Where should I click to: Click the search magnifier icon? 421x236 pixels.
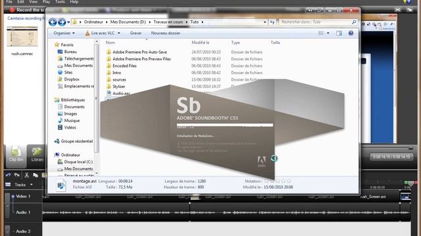pyautogui.click(x=354, y=22)
